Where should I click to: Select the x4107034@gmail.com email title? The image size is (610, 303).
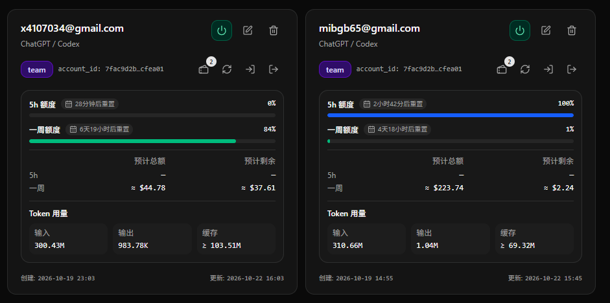72,28
